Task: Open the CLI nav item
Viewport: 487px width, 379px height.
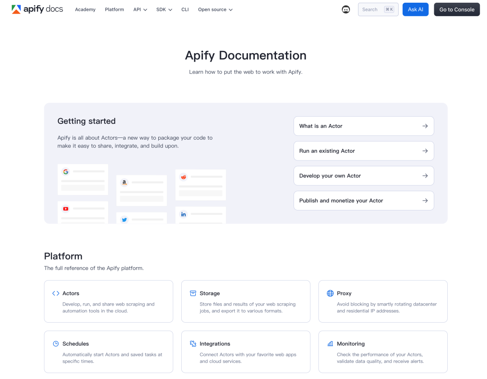Action: (x=185, y=9)
